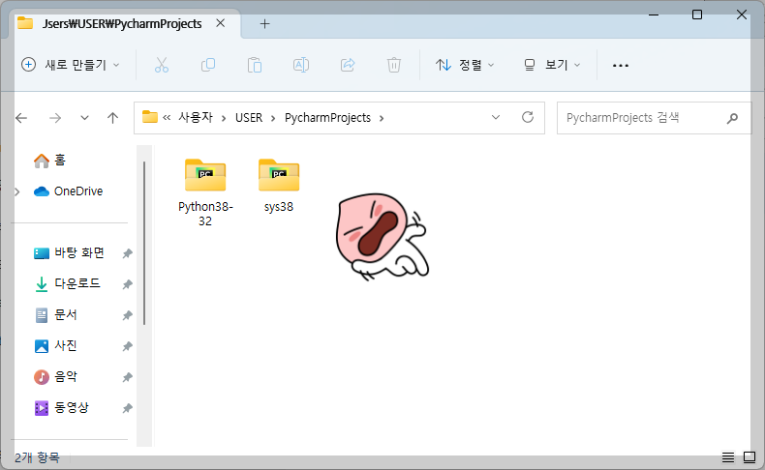Open 문서 quick access item
The image size is (765, 470).
point(56,314)
